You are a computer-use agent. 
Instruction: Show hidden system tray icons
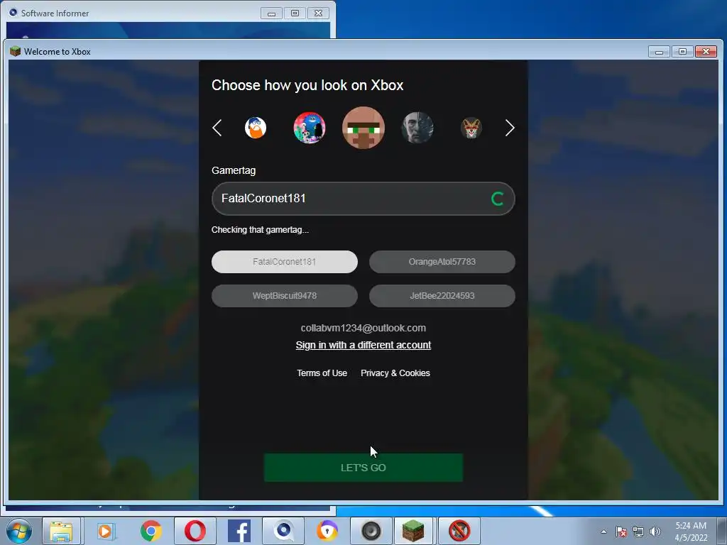[x=603, y=532]
